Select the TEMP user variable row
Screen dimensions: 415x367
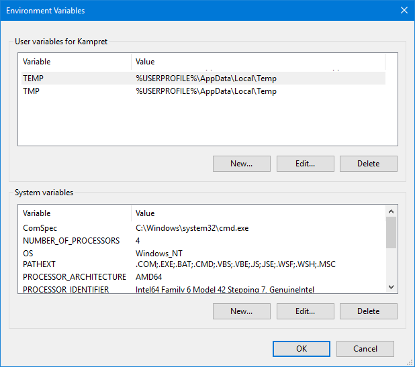(203, 78)
